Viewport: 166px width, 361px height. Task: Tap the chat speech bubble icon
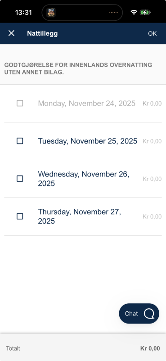149,314
